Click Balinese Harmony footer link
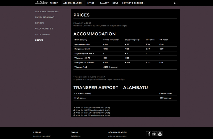Screen dimensions: 213x139 coord(42,136)
